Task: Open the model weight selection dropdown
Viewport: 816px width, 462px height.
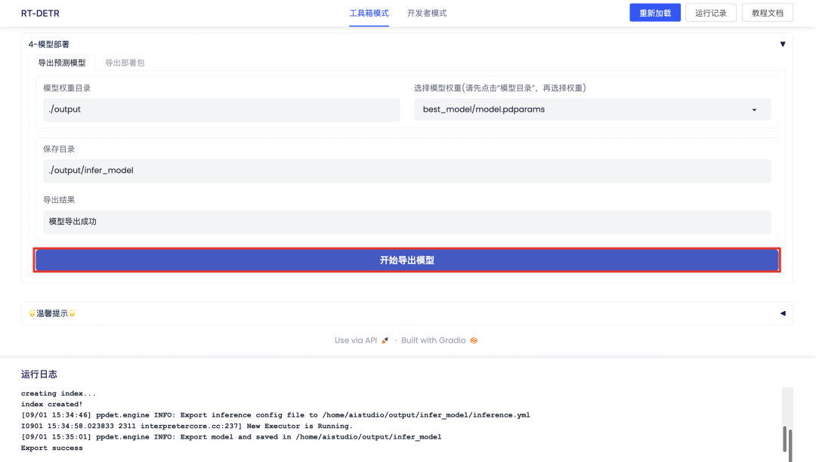Action: coord(753,109)
